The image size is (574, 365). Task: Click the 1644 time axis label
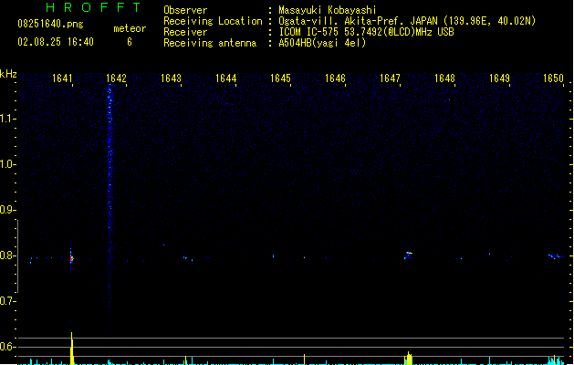pyautogui.click(x=226, y=78)
